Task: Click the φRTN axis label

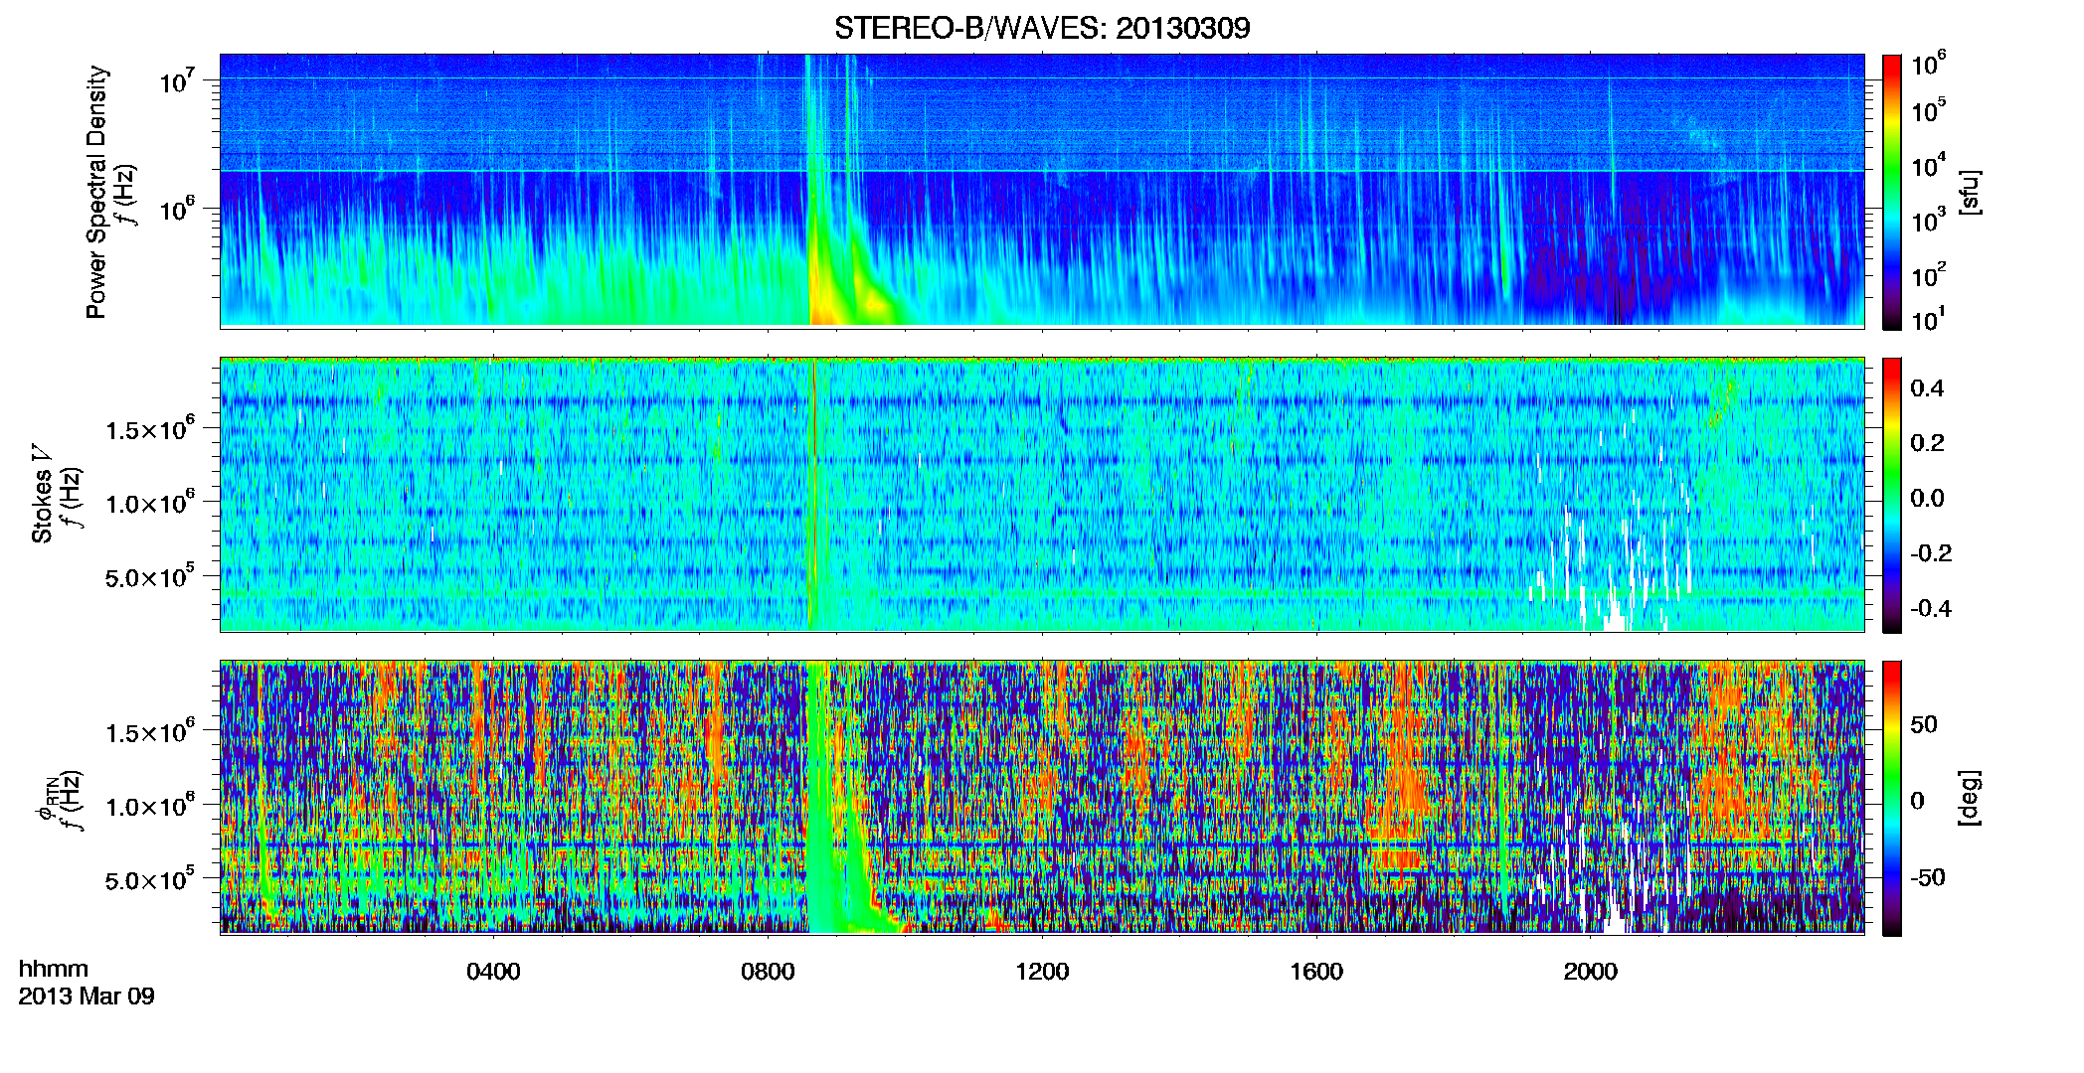Action: pos(46,800)
